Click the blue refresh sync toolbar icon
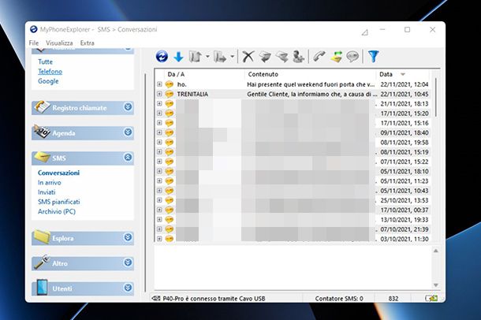 click(162, 57)
